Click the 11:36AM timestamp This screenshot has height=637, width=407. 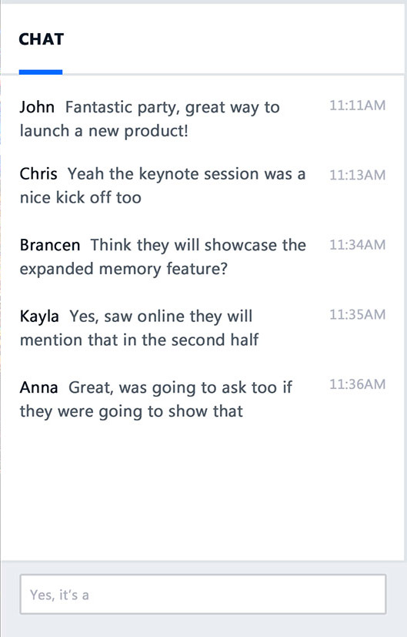coord(357,384)
